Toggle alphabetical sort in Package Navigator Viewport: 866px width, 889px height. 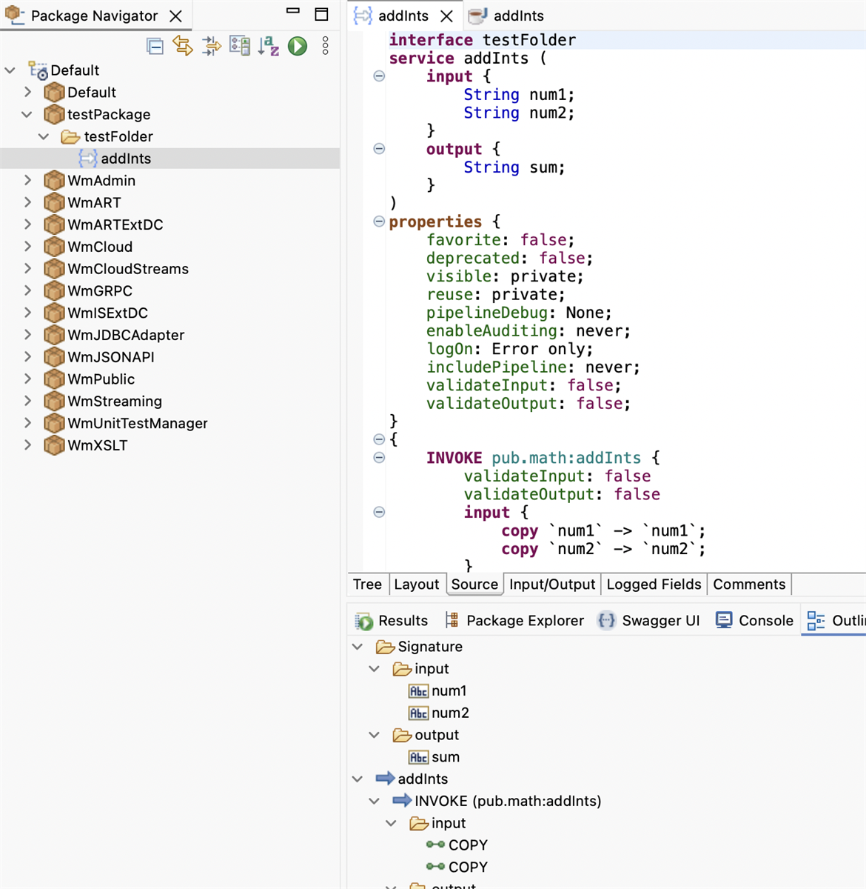pos(269,47)
